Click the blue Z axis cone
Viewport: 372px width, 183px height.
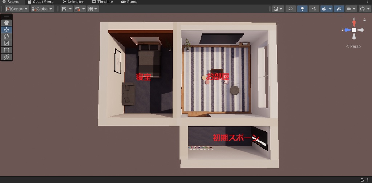[348, 30]
